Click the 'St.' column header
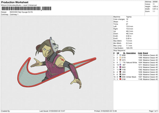 point(124,53)
